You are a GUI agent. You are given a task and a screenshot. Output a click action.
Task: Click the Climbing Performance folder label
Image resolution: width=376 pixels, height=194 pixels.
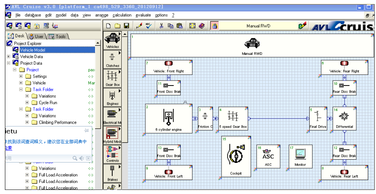pyautogui.click(x=58, y=122)
